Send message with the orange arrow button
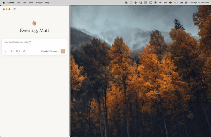 pos(63,51)
